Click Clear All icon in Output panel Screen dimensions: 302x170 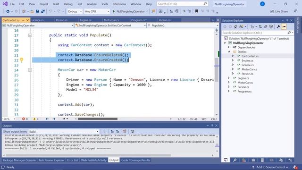point(125,131)
